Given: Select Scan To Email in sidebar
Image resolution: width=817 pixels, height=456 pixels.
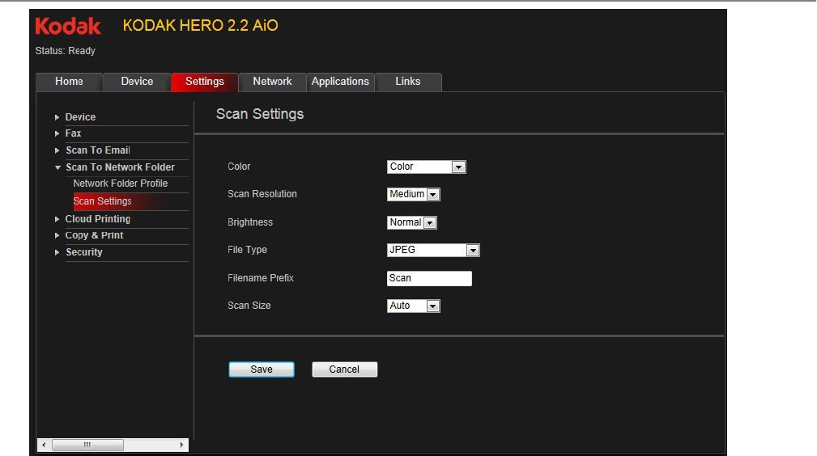Looking at the screenshot, I should pos(98,150).
